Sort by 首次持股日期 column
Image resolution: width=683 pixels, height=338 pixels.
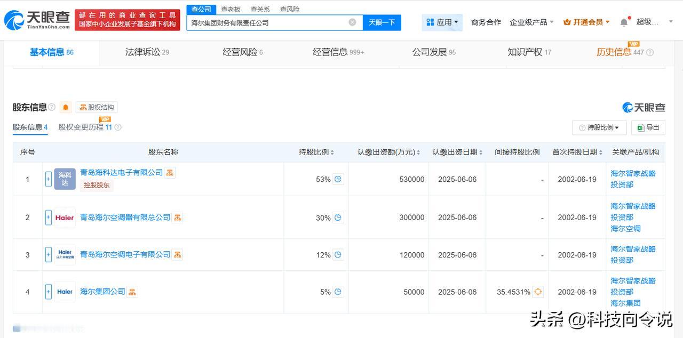pyautogui.click(x=577, y=152)
